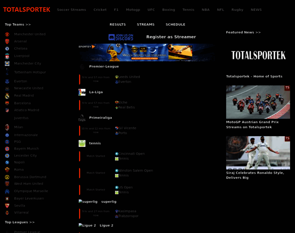
Task: Click the Bayern Munich crest icon
Action: click(7, 149)
